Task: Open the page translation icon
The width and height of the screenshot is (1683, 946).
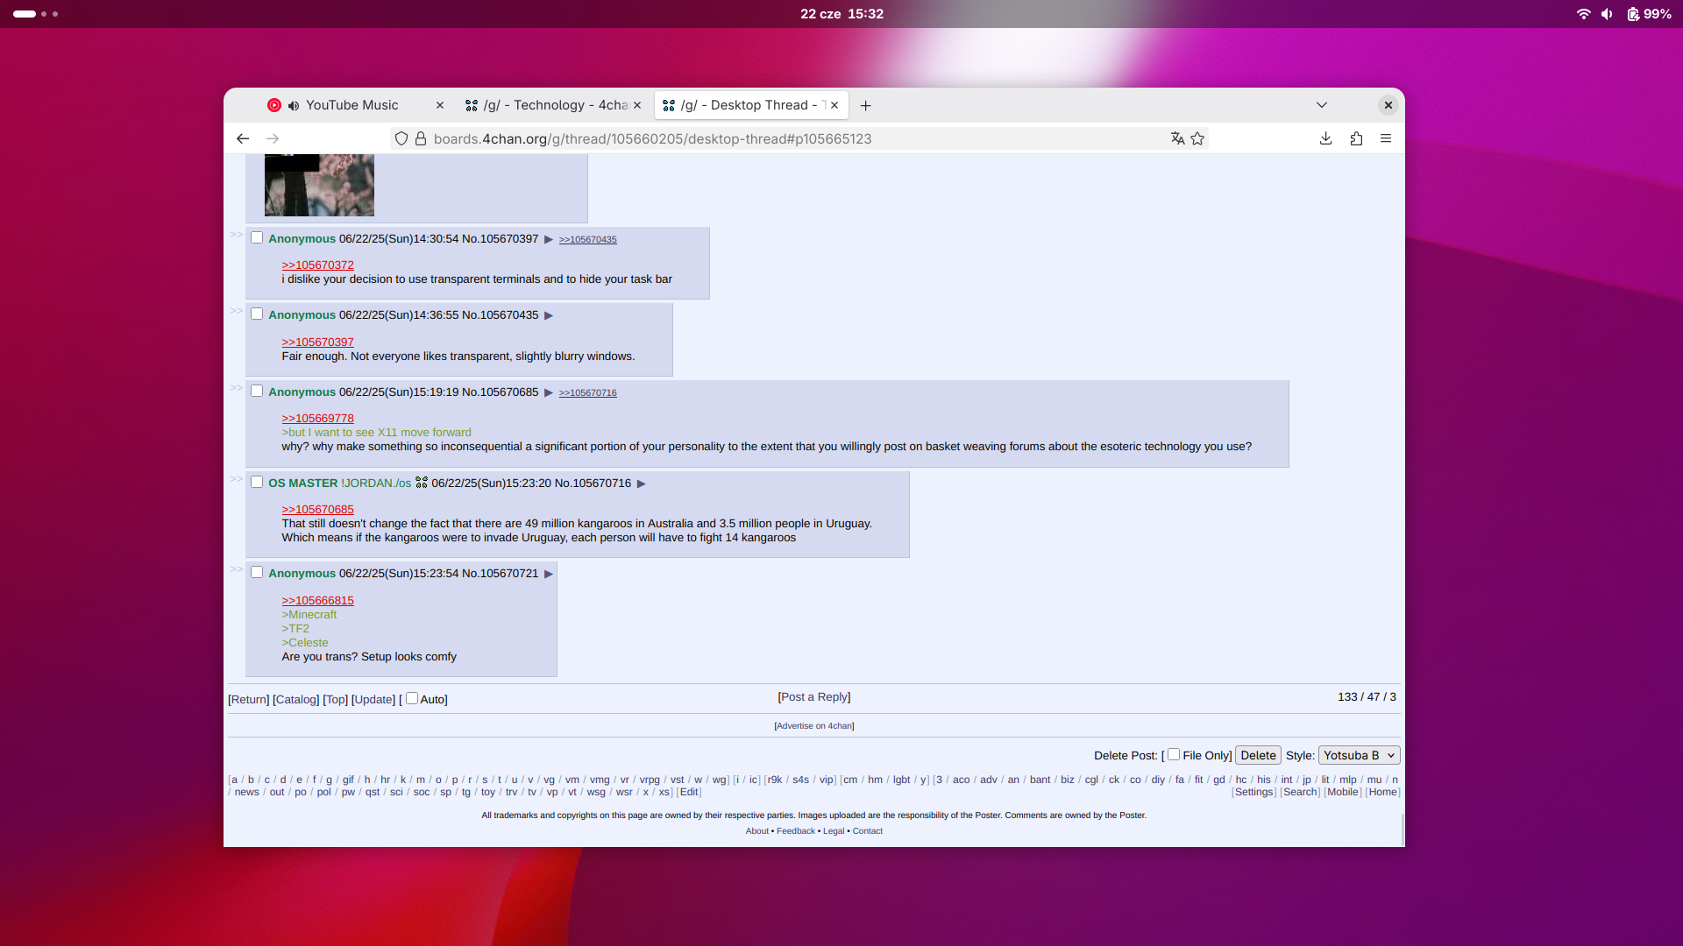Action: tap(1177, 138)
